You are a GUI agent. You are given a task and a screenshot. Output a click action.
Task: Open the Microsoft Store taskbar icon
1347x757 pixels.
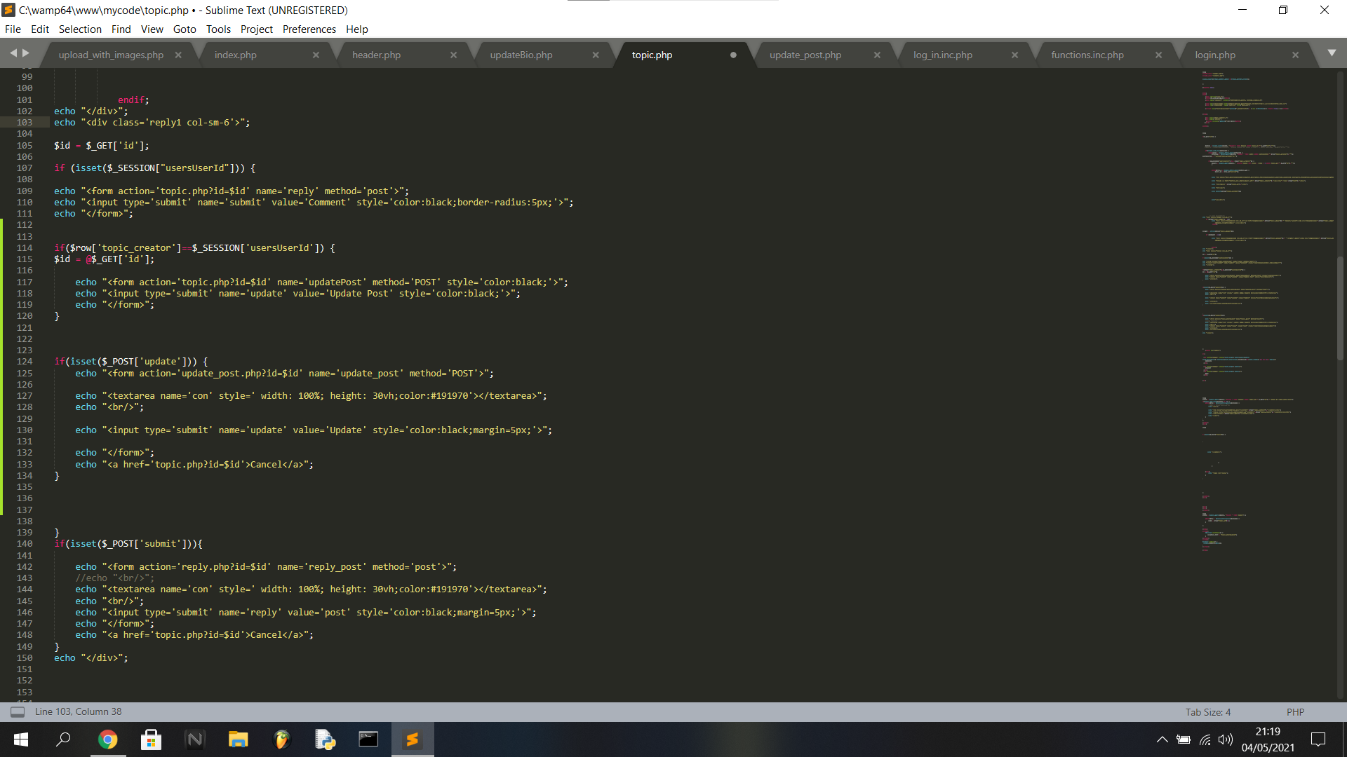(x=151, y=739)
